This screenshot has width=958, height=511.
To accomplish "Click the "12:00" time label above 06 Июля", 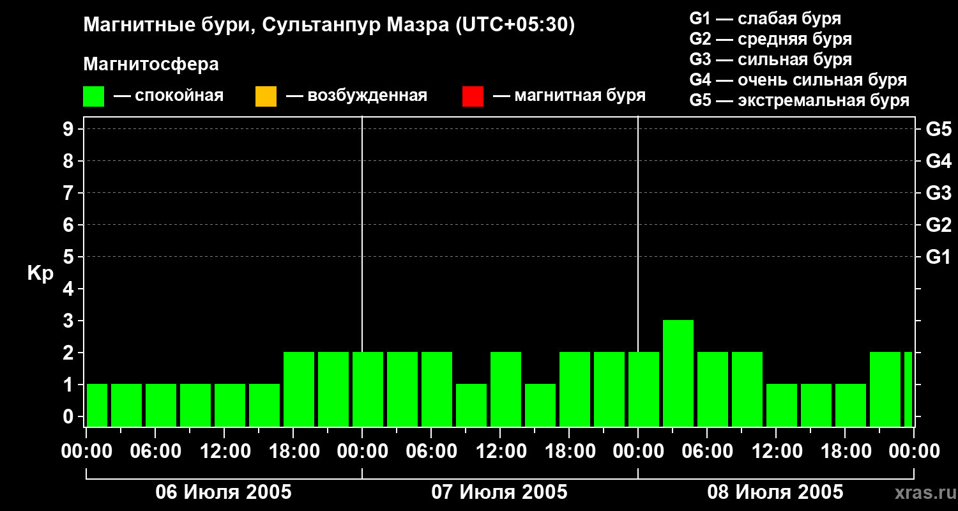I will (x=225, y=452).
